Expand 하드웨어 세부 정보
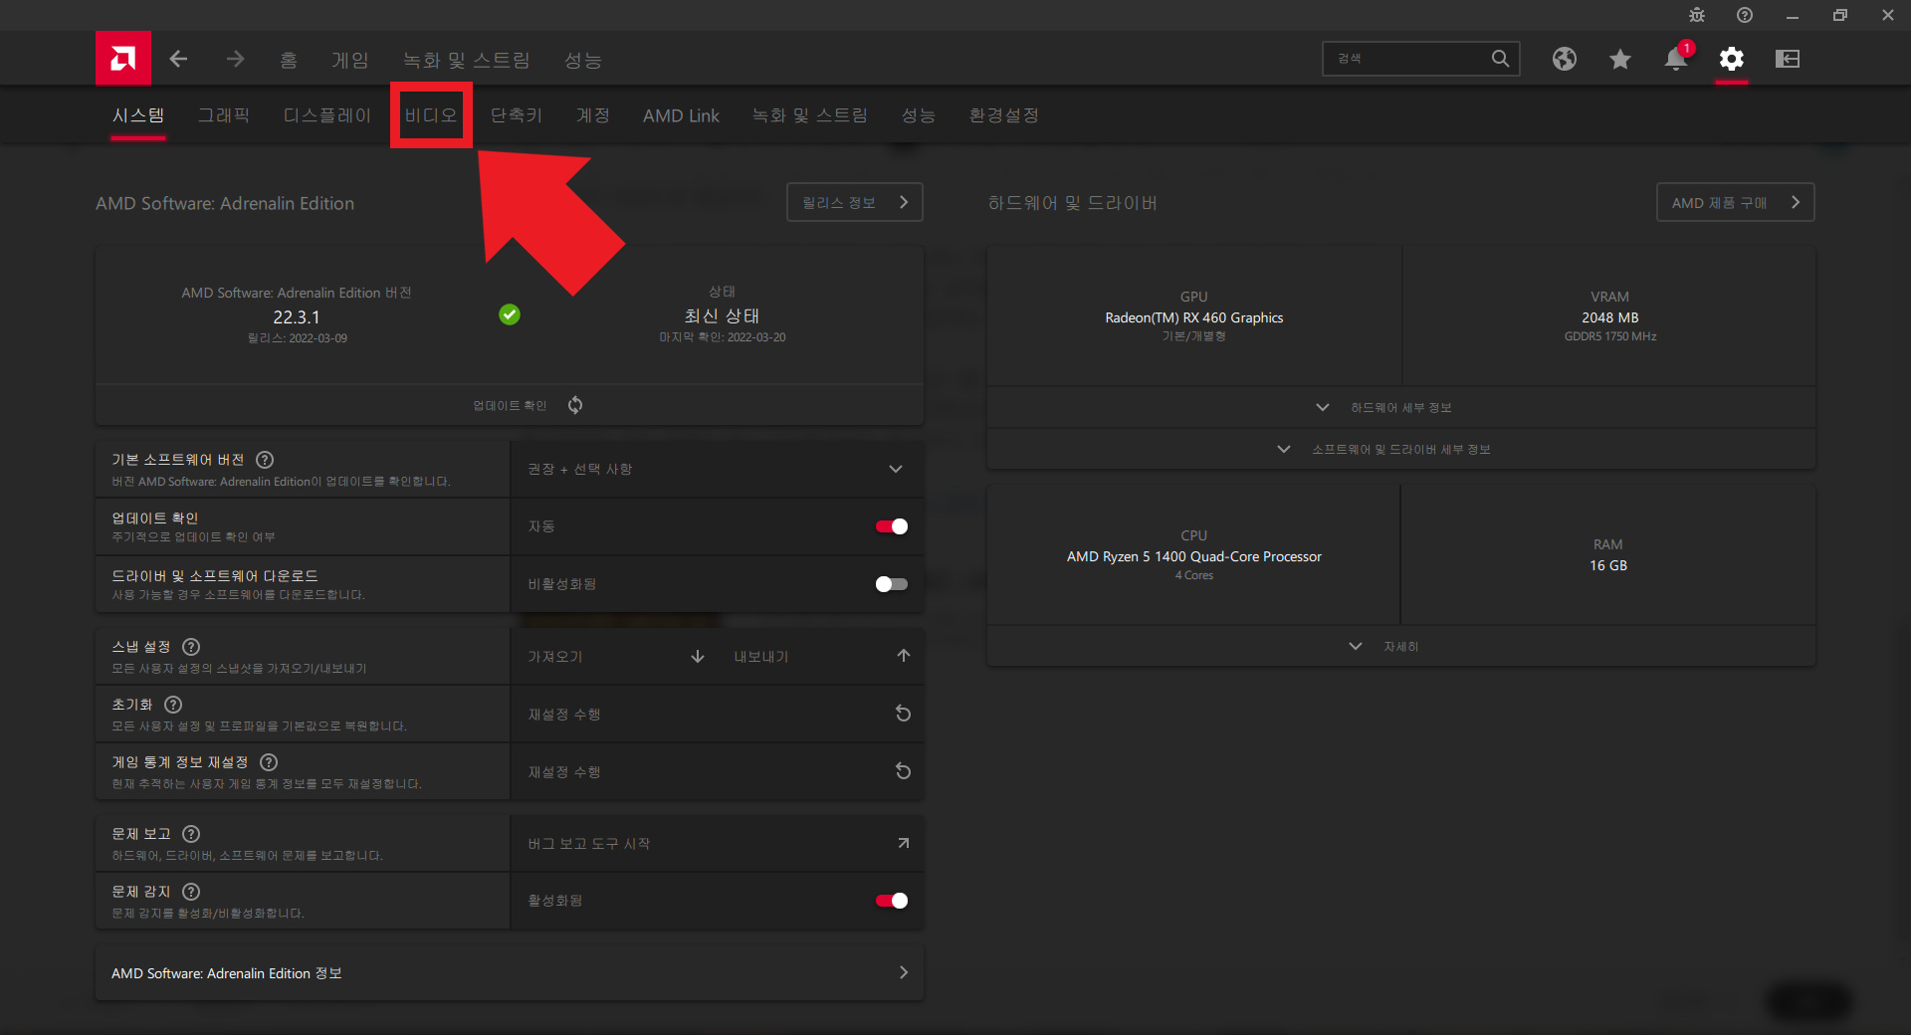The height and width of the screenshot is (1035, 1911). point(1400,407)
